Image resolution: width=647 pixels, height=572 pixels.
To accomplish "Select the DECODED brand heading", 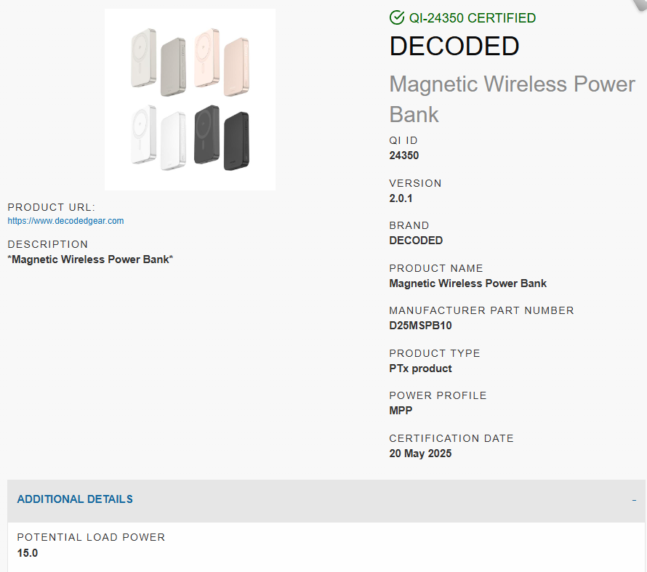I will (454, 46).
